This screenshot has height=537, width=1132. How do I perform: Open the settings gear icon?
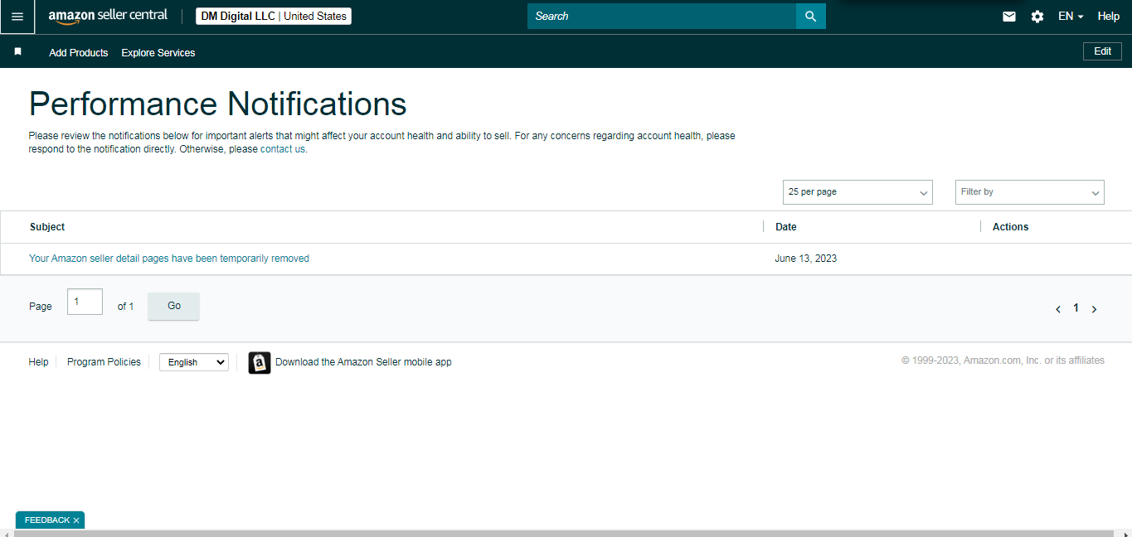point(1037,17)
